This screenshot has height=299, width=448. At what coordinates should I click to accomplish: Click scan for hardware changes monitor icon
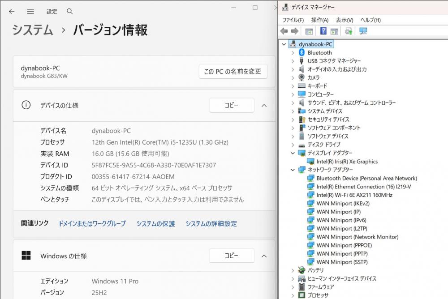[x=363, y=31]
